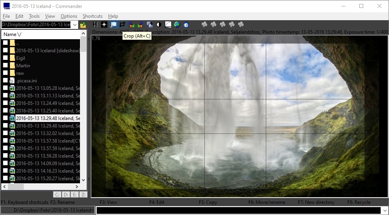Click image icon of 14.16.23 Iceland file
The height and width of the screenshot is (215, 389).
coord(12,171)
